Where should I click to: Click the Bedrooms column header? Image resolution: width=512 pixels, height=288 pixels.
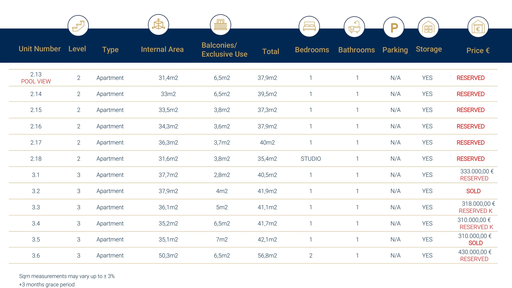[312, 50]
